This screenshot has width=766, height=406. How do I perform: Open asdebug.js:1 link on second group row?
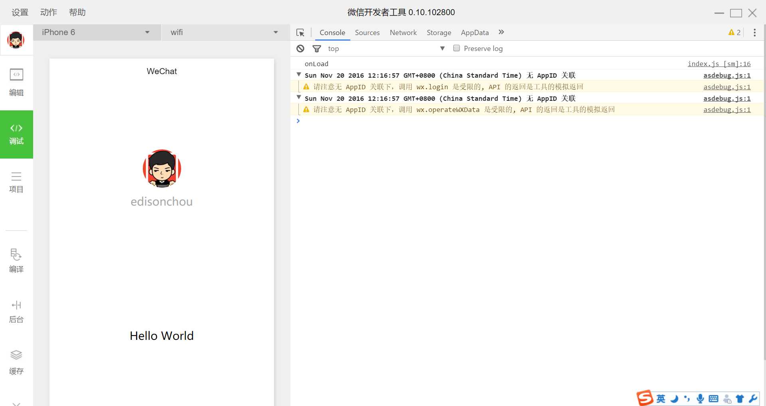pos(727,98)
